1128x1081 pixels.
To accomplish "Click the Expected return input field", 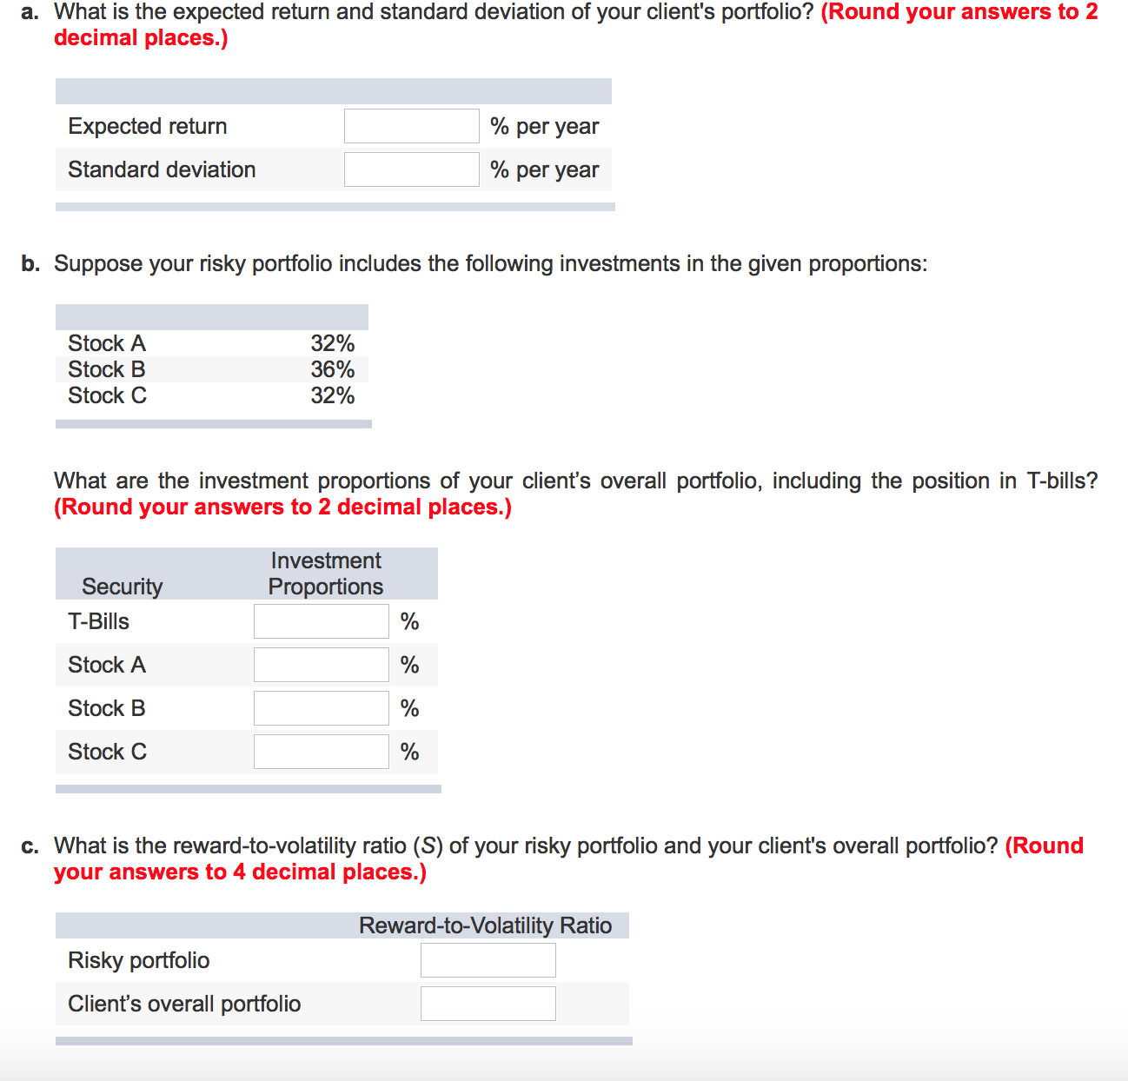I will [x=411, y=125].
